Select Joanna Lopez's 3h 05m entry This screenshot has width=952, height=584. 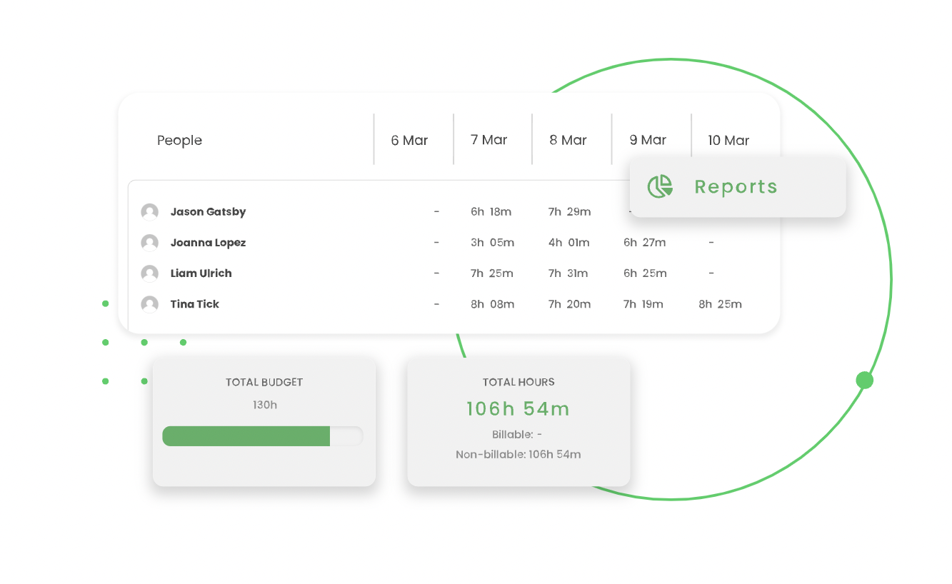[492, 243]
